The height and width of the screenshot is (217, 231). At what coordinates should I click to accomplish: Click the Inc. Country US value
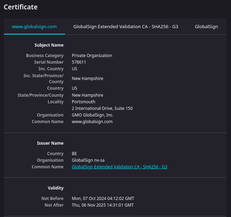coord(74,69)
